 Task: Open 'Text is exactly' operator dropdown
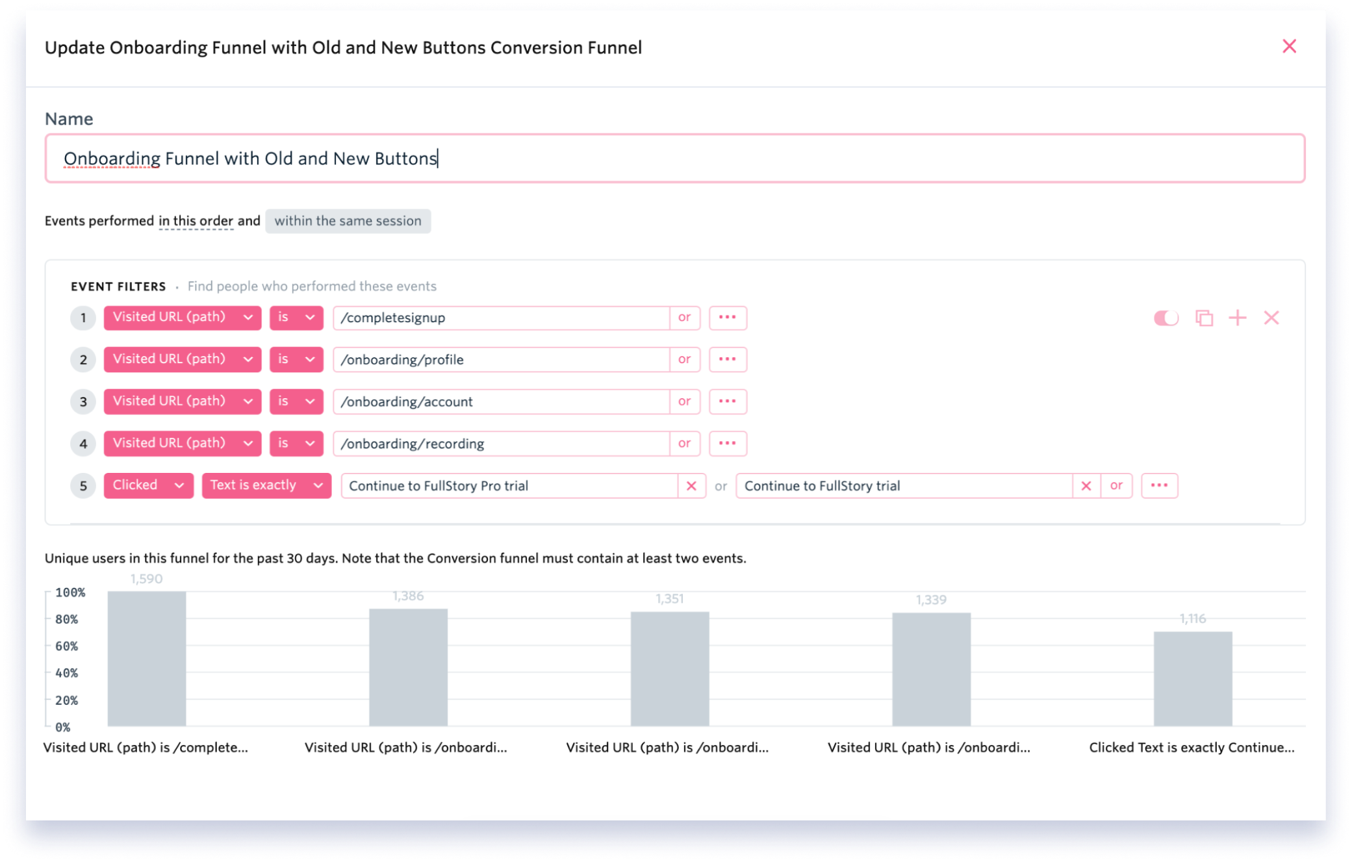266,485
